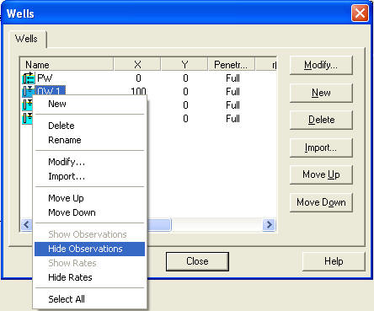Close the dialog with the Close button
The height and width of the screenshot is (311, 374).
pyautogui.click(x=197, y=261)
